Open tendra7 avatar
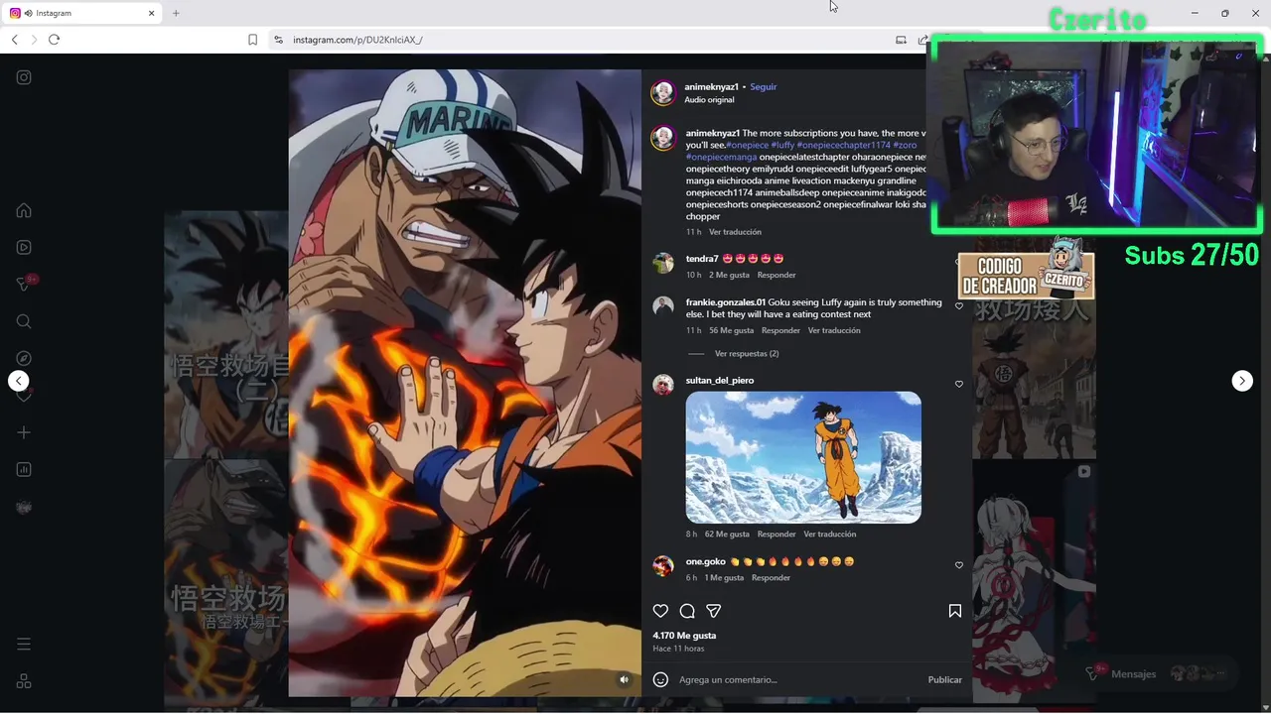 pos(663,263)
